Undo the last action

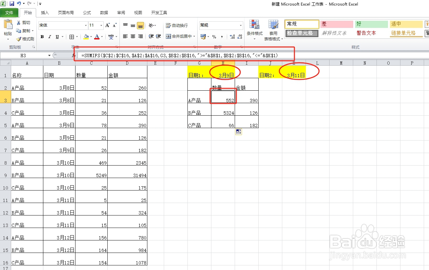pyautogui.click(x=19, y=4)
